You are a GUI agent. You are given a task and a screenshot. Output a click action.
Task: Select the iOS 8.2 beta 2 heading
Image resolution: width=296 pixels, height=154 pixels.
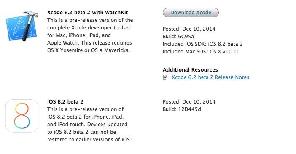click(65, 102)
